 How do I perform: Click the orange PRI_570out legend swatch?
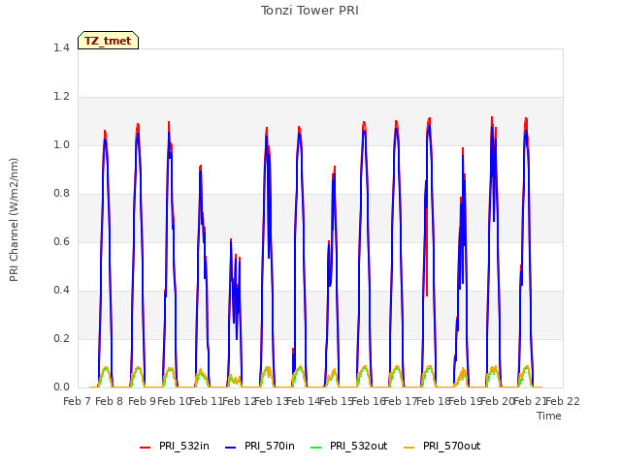click(409, 448)
